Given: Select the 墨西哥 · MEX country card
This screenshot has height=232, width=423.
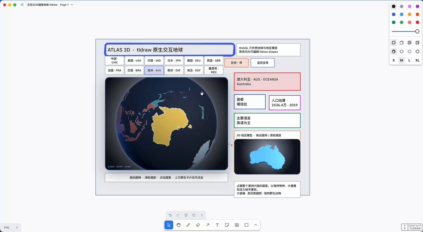Looking at the screenshot, I should click(214, 70).
